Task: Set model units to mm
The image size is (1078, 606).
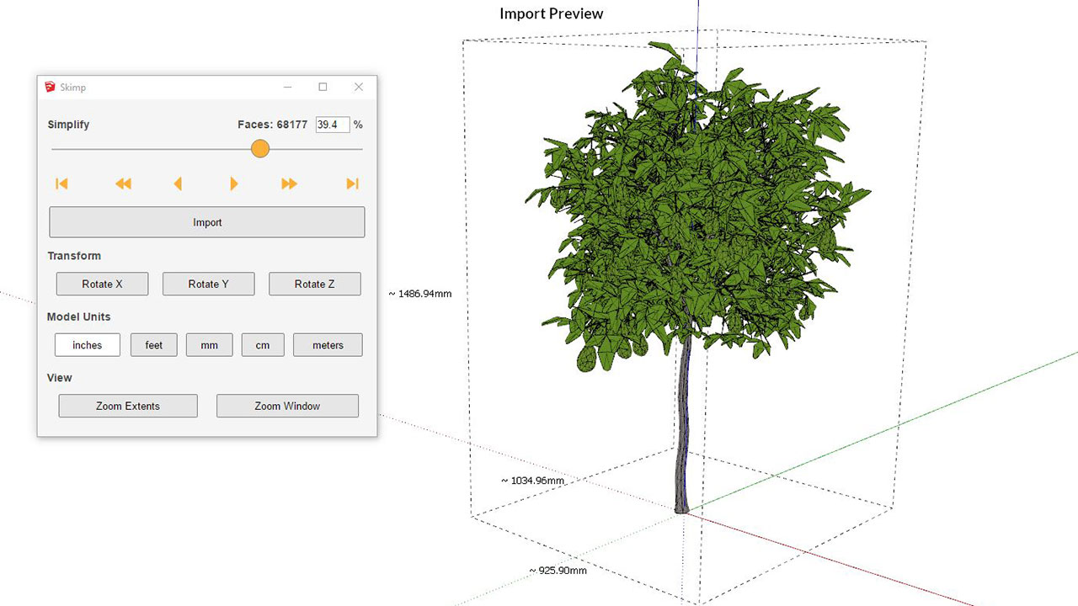Action: click(x=209, y=345)
